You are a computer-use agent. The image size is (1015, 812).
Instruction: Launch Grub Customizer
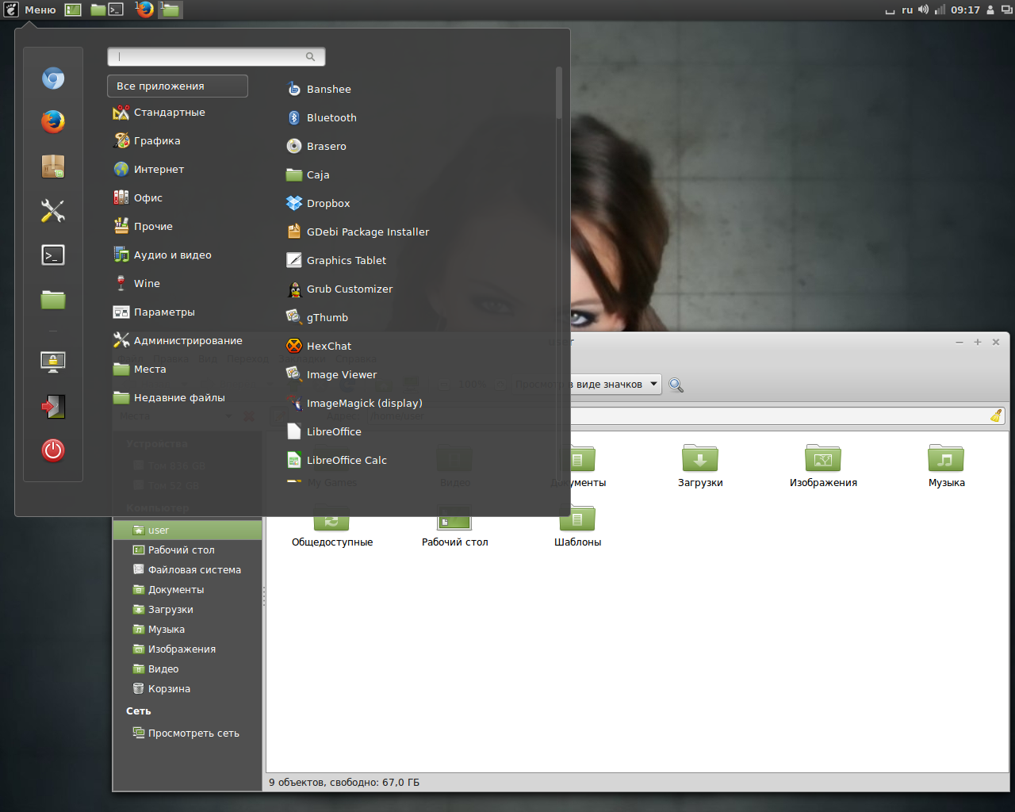[x=339, y=289]
